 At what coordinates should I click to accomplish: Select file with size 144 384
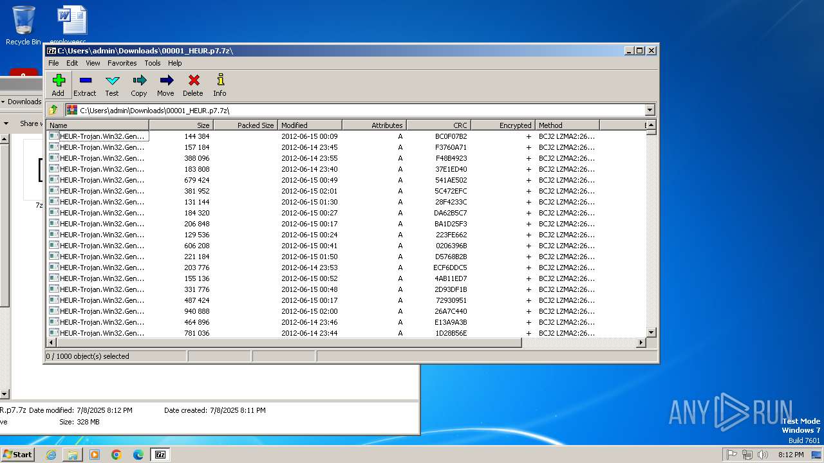(x=346, y=136)
